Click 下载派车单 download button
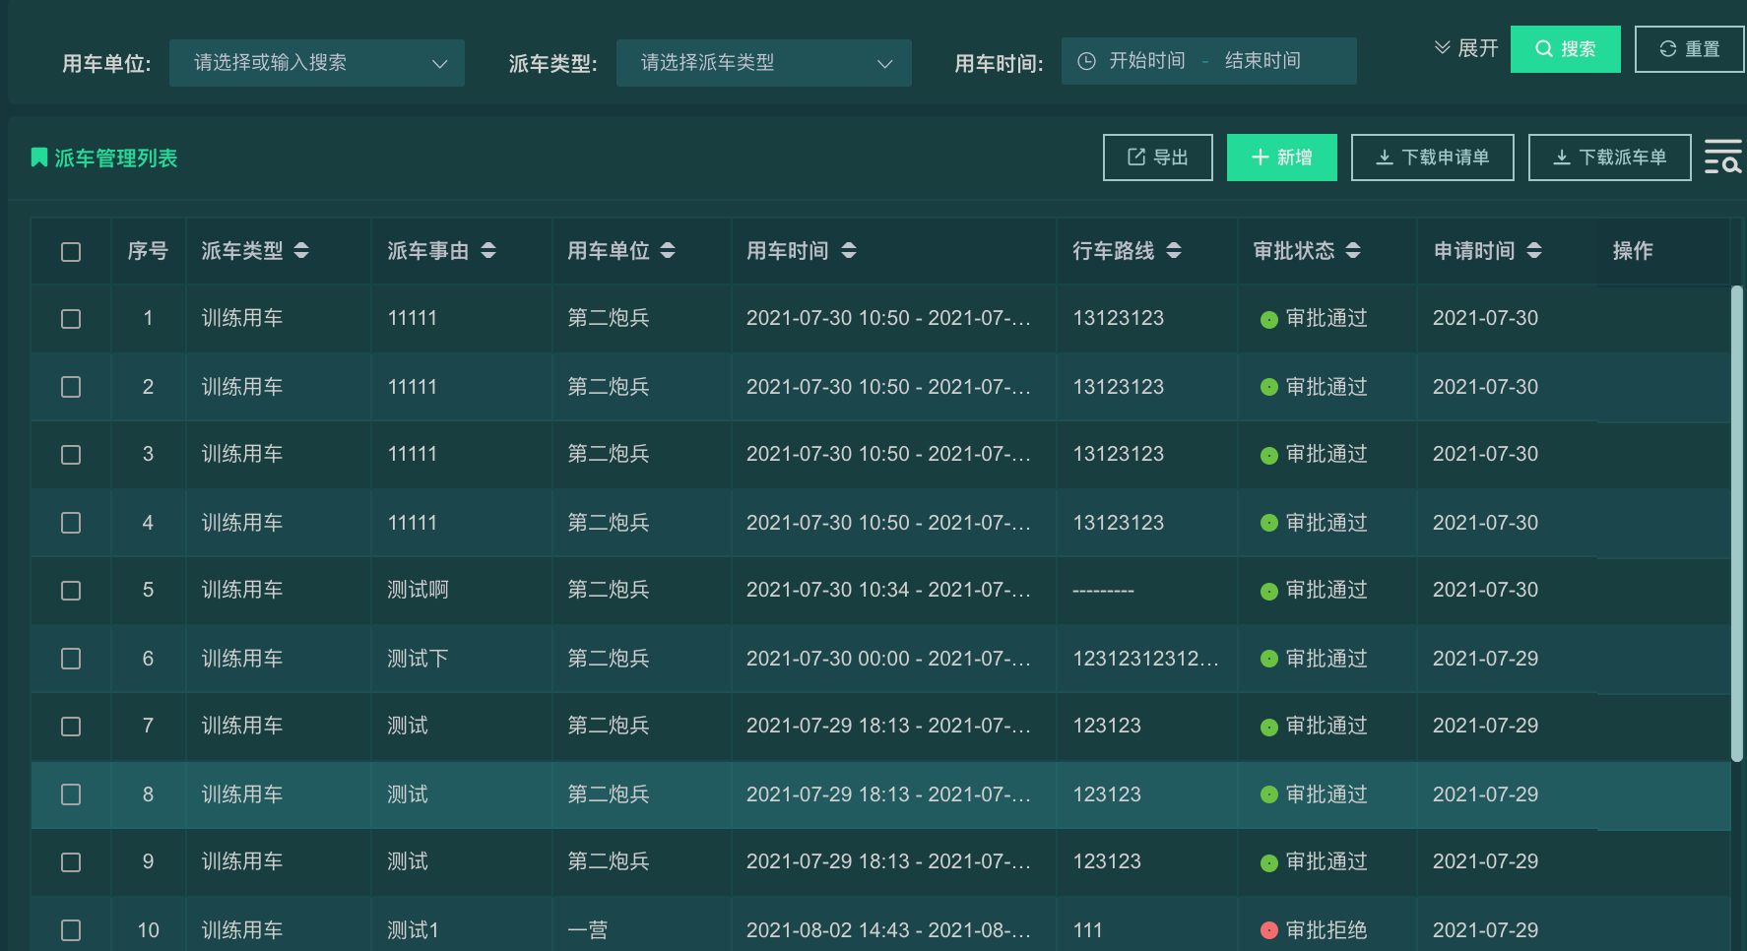1747x951 pixels. tap(1610, 158)
